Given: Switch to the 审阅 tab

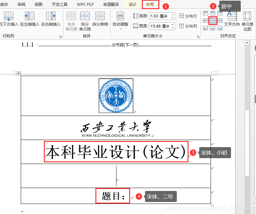Looking at the screenshot, I should click(21, 4).
